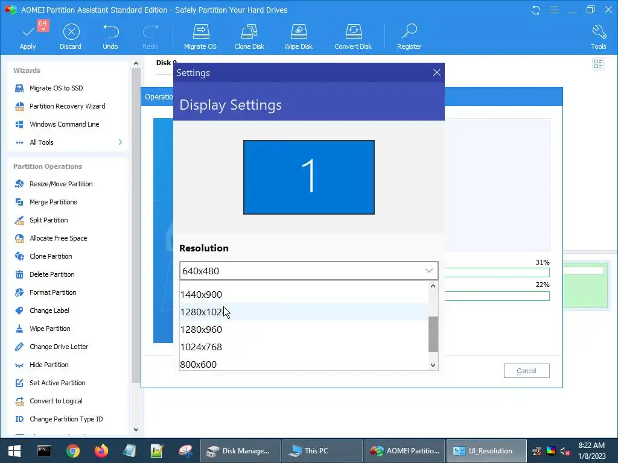
Task: Discard pending changes in toolbar
Action: pos(71,36)
